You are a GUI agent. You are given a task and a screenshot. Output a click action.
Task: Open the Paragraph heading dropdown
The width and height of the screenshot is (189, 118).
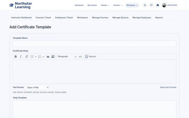pyautogui.click(x=67, y=57)
